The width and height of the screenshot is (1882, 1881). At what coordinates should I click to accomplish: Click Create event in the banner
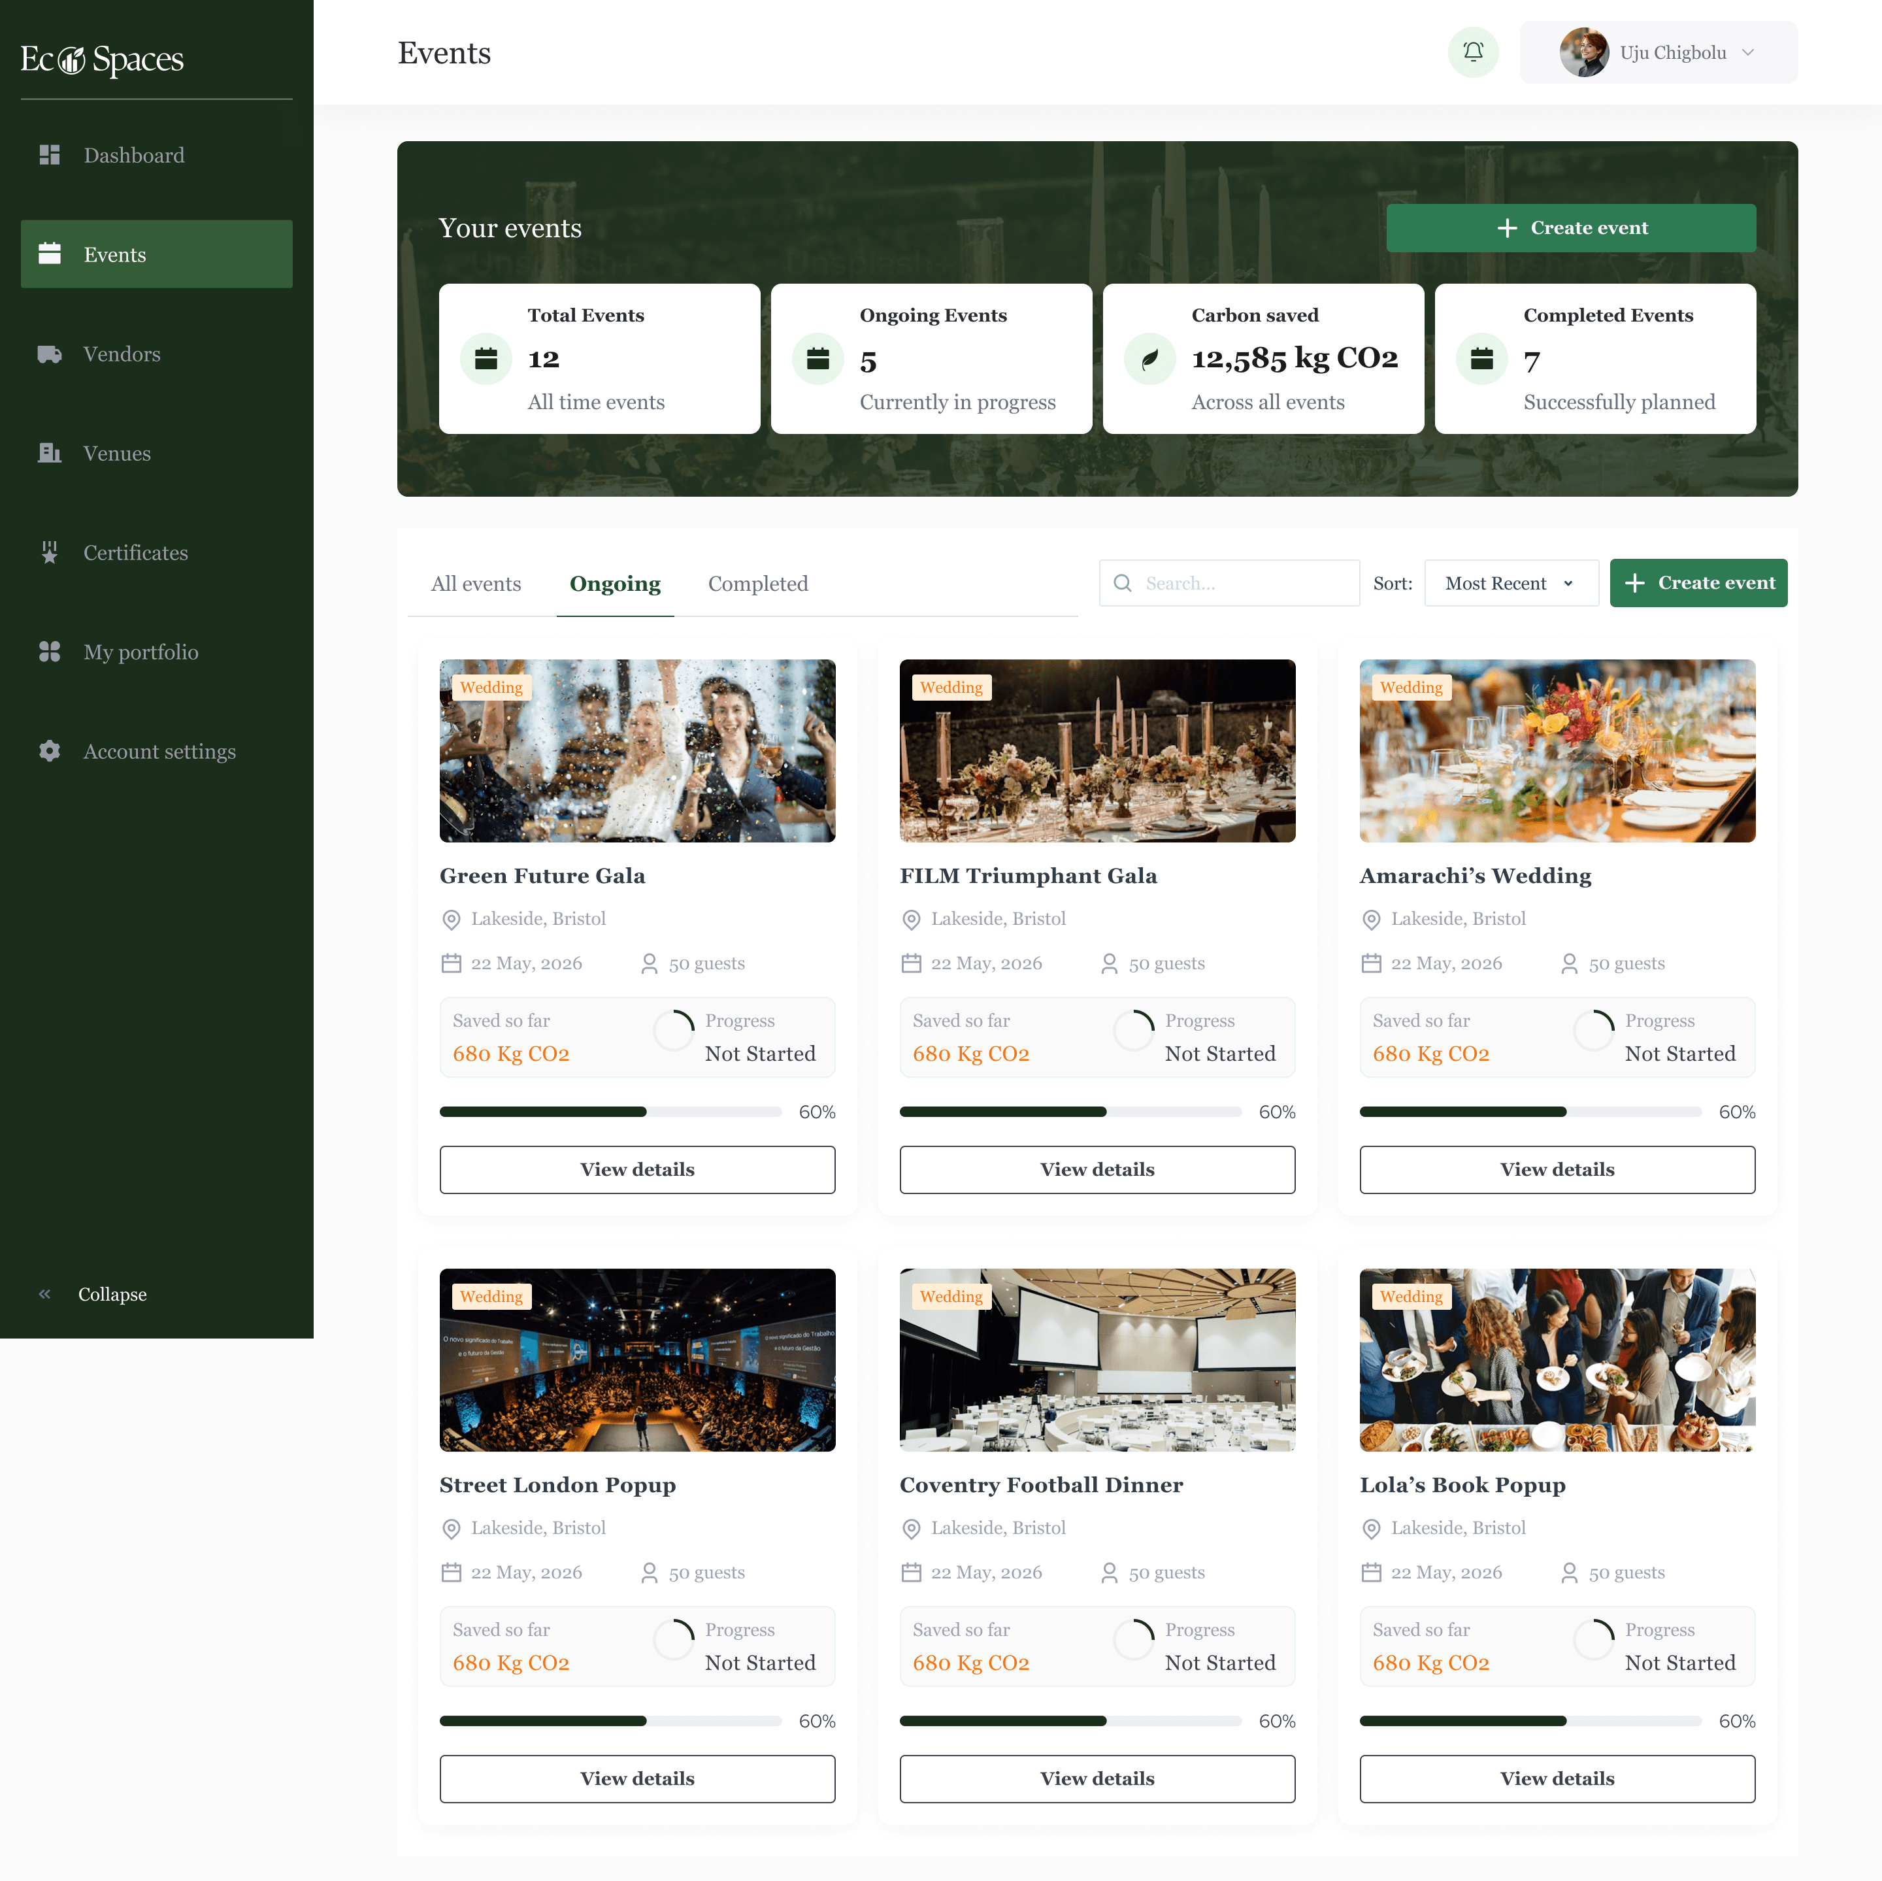pyautogui.click(x=1571, y=228)
